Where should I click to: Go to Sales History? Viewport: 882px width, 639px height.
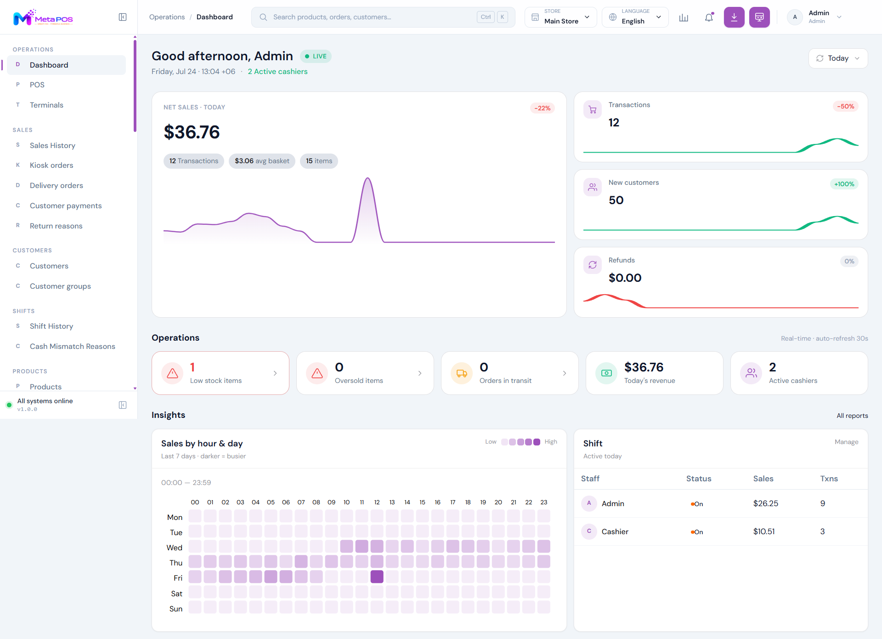tap(66, 146)
